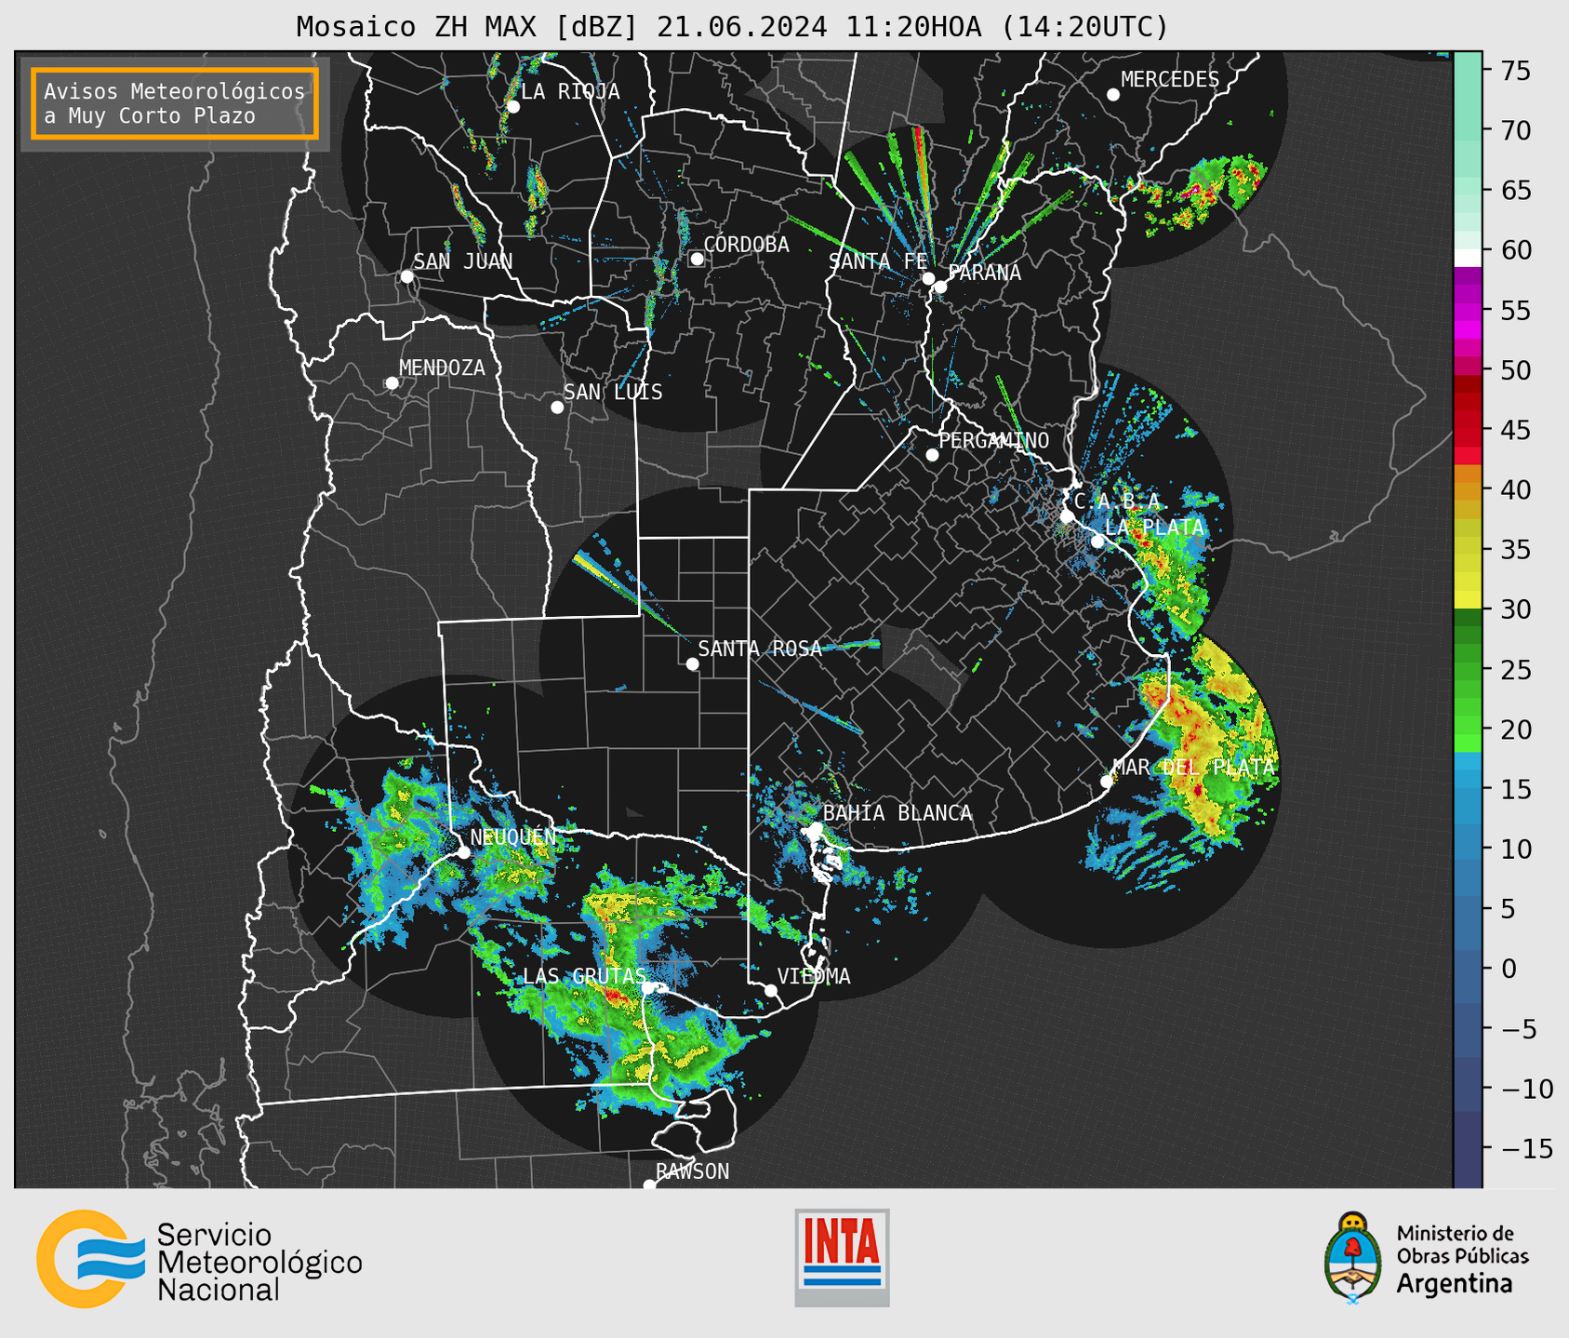Click the Avisos Meteorológicos a Muy Corto Plazo button
The width and height of the screenshot is (1569, 1338).
(175, 103)
